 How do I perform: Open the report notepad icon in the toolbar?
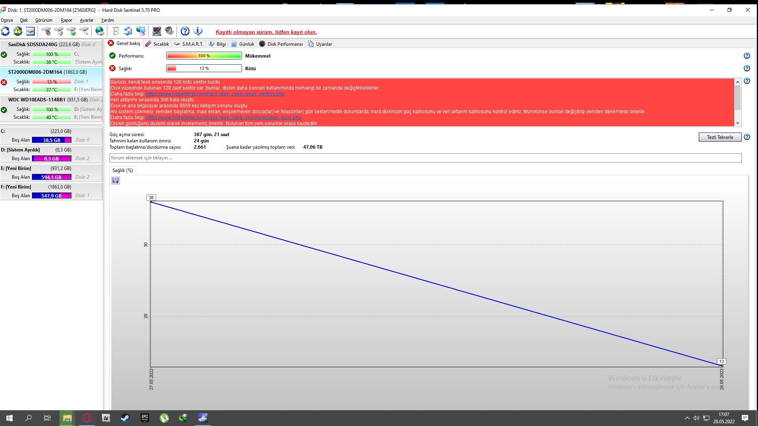tap(115, 31)
